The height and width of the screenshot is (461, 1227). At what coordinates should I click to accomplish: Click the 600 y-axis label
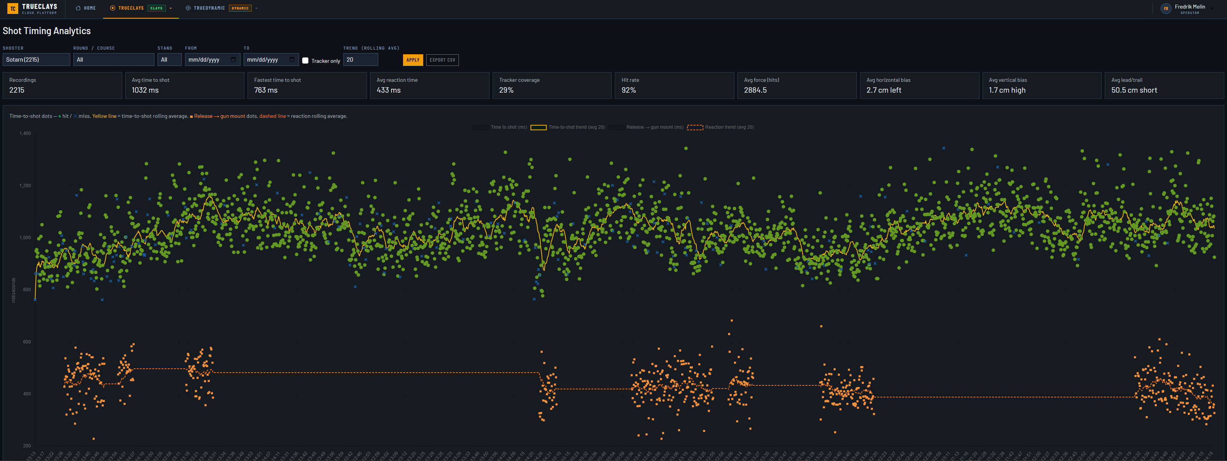coord(27,342)
